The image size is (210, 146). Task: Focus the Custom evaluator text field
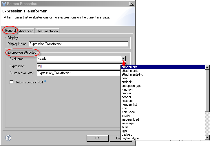(78, 73)
